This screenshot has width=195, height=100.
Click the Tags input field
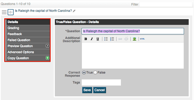click(101, 82)
